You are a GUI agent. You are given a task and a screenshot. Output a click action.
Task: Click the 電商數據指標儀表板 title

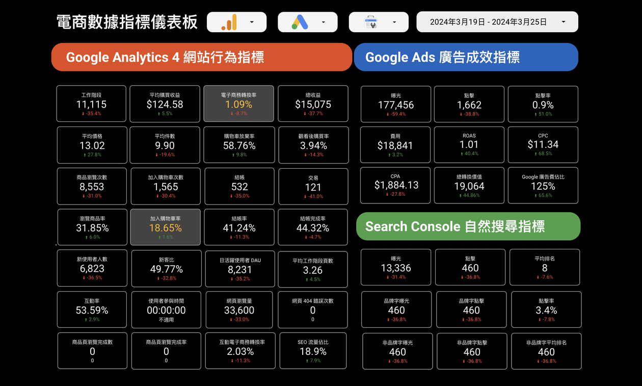point(127,22)
